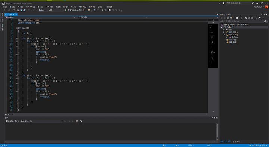
Task: Collapse the int main() code fold marker
Action: 17,28
